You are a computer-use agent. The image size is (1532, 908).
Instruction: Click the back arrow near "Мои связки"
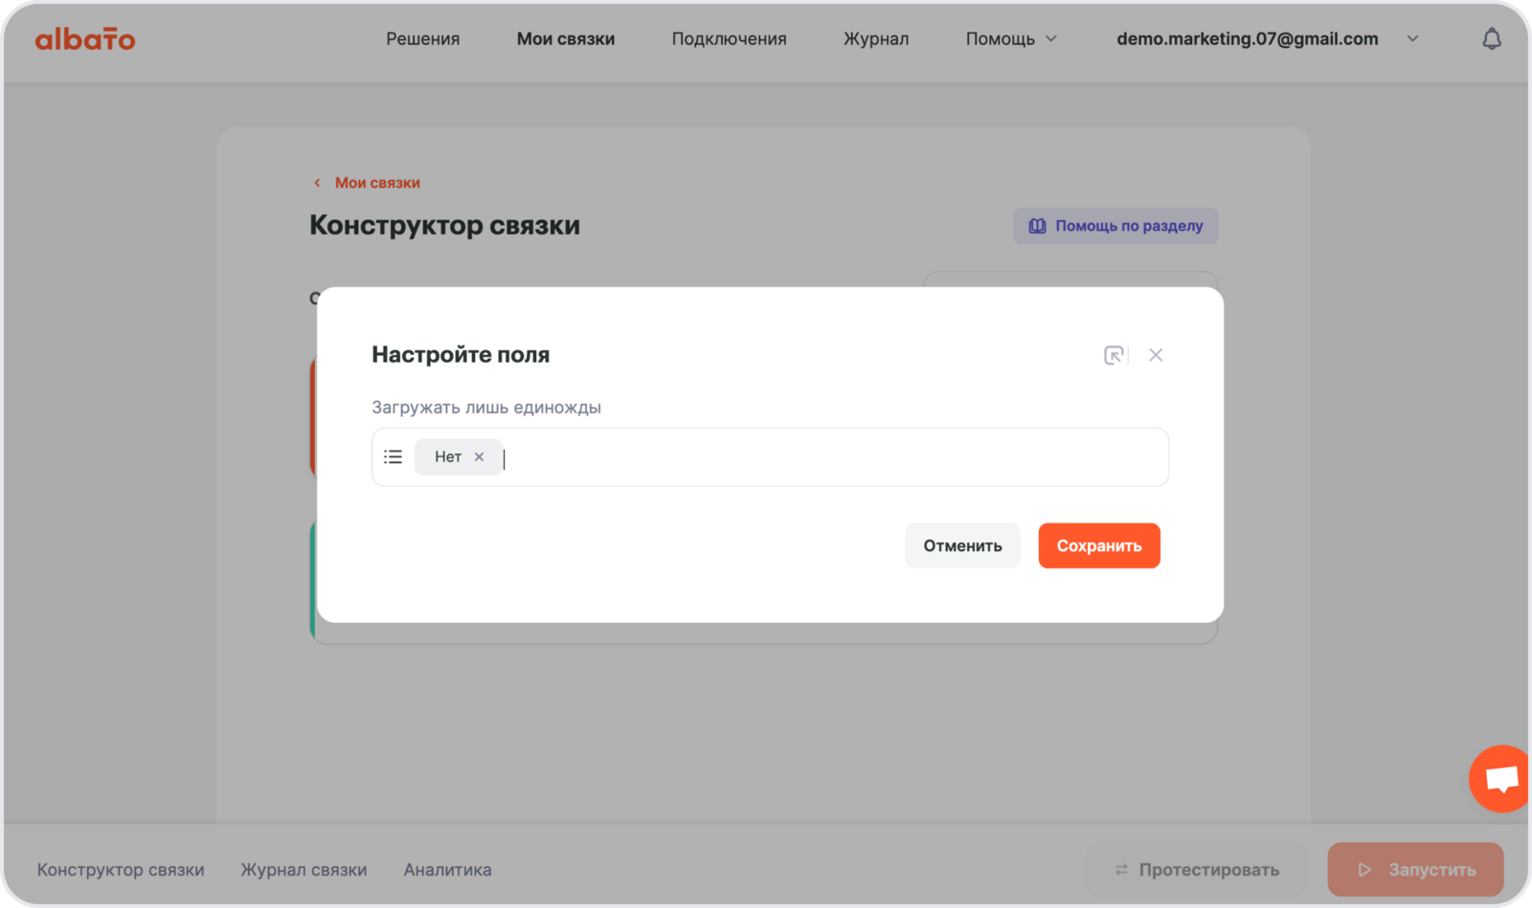pos(317,183)
